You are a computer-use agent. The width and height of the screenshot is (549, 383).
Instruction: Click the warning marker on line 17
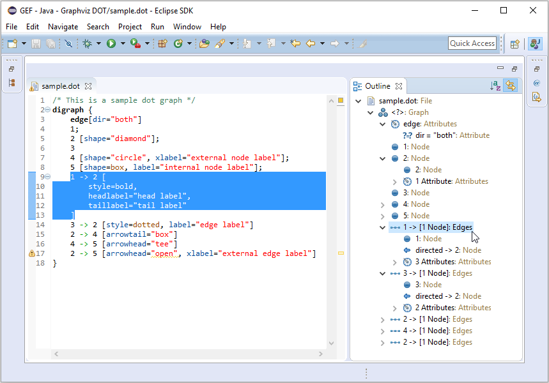31,253
